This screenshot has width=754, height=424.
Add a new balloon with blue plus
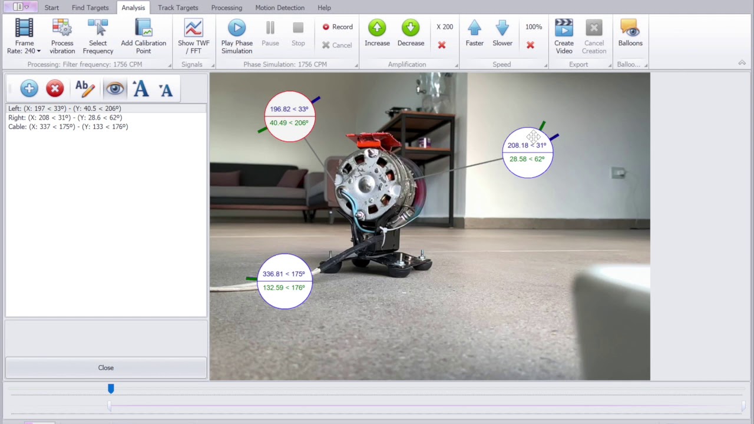[29, 89]
